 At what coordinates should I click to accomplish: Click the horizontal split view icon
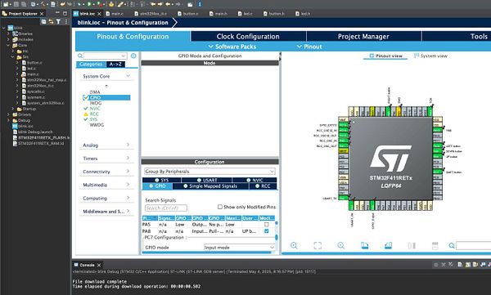tap(435, 246)
